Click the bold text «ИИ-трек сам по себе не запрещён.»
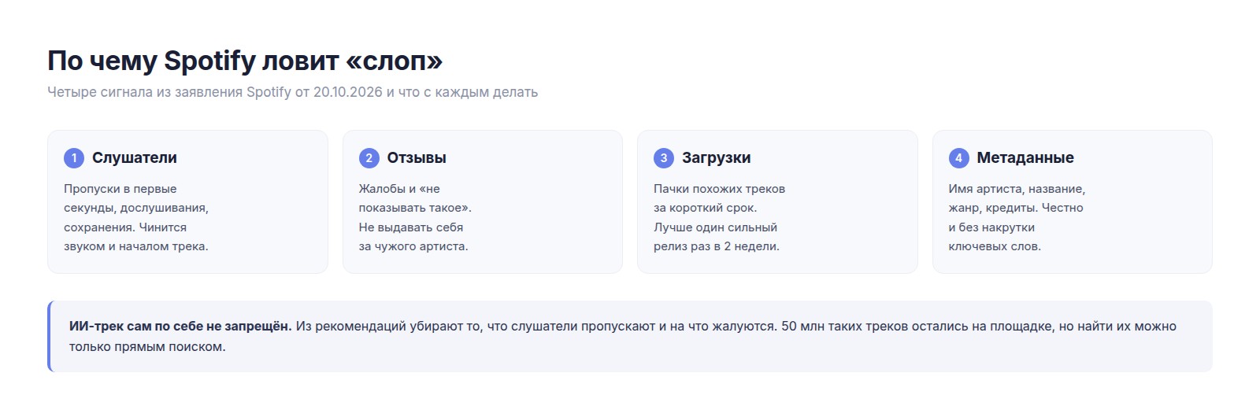 click(180, 327)
